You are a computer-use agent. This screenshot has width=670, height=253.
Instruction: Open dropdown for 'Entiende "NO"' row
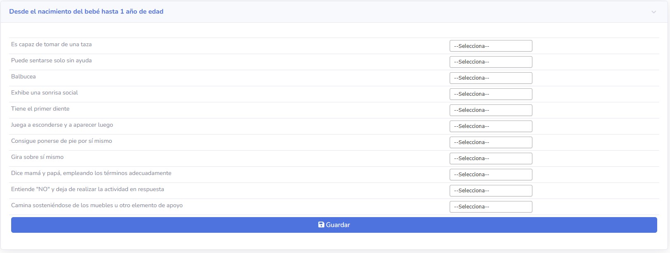tap(491, 191)
